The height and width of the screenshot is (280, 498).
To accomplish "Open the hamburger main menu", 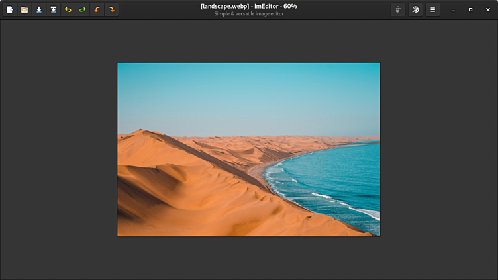I will point(432,10).
